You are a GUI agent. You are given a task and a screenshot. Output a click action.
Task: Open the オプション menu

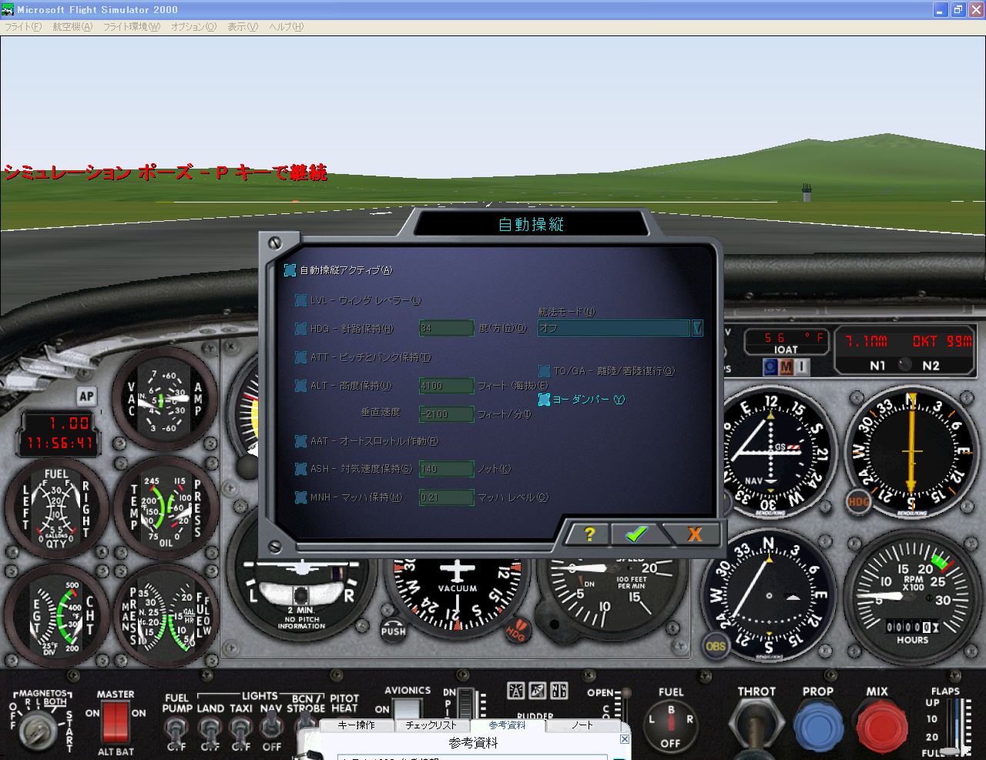coord(193,27)
